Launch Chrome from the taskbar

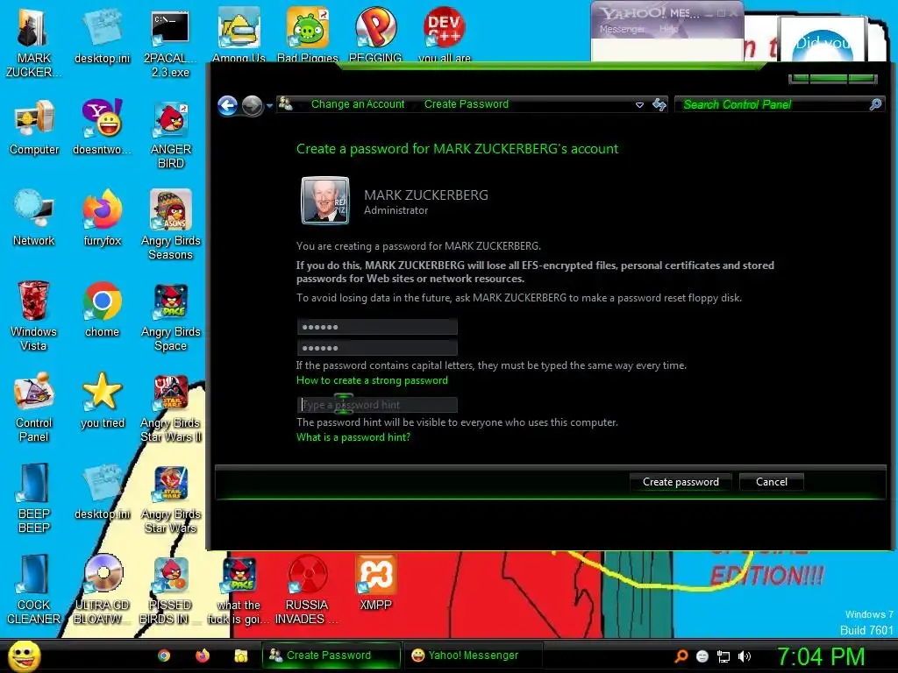[x=164, y=655]
